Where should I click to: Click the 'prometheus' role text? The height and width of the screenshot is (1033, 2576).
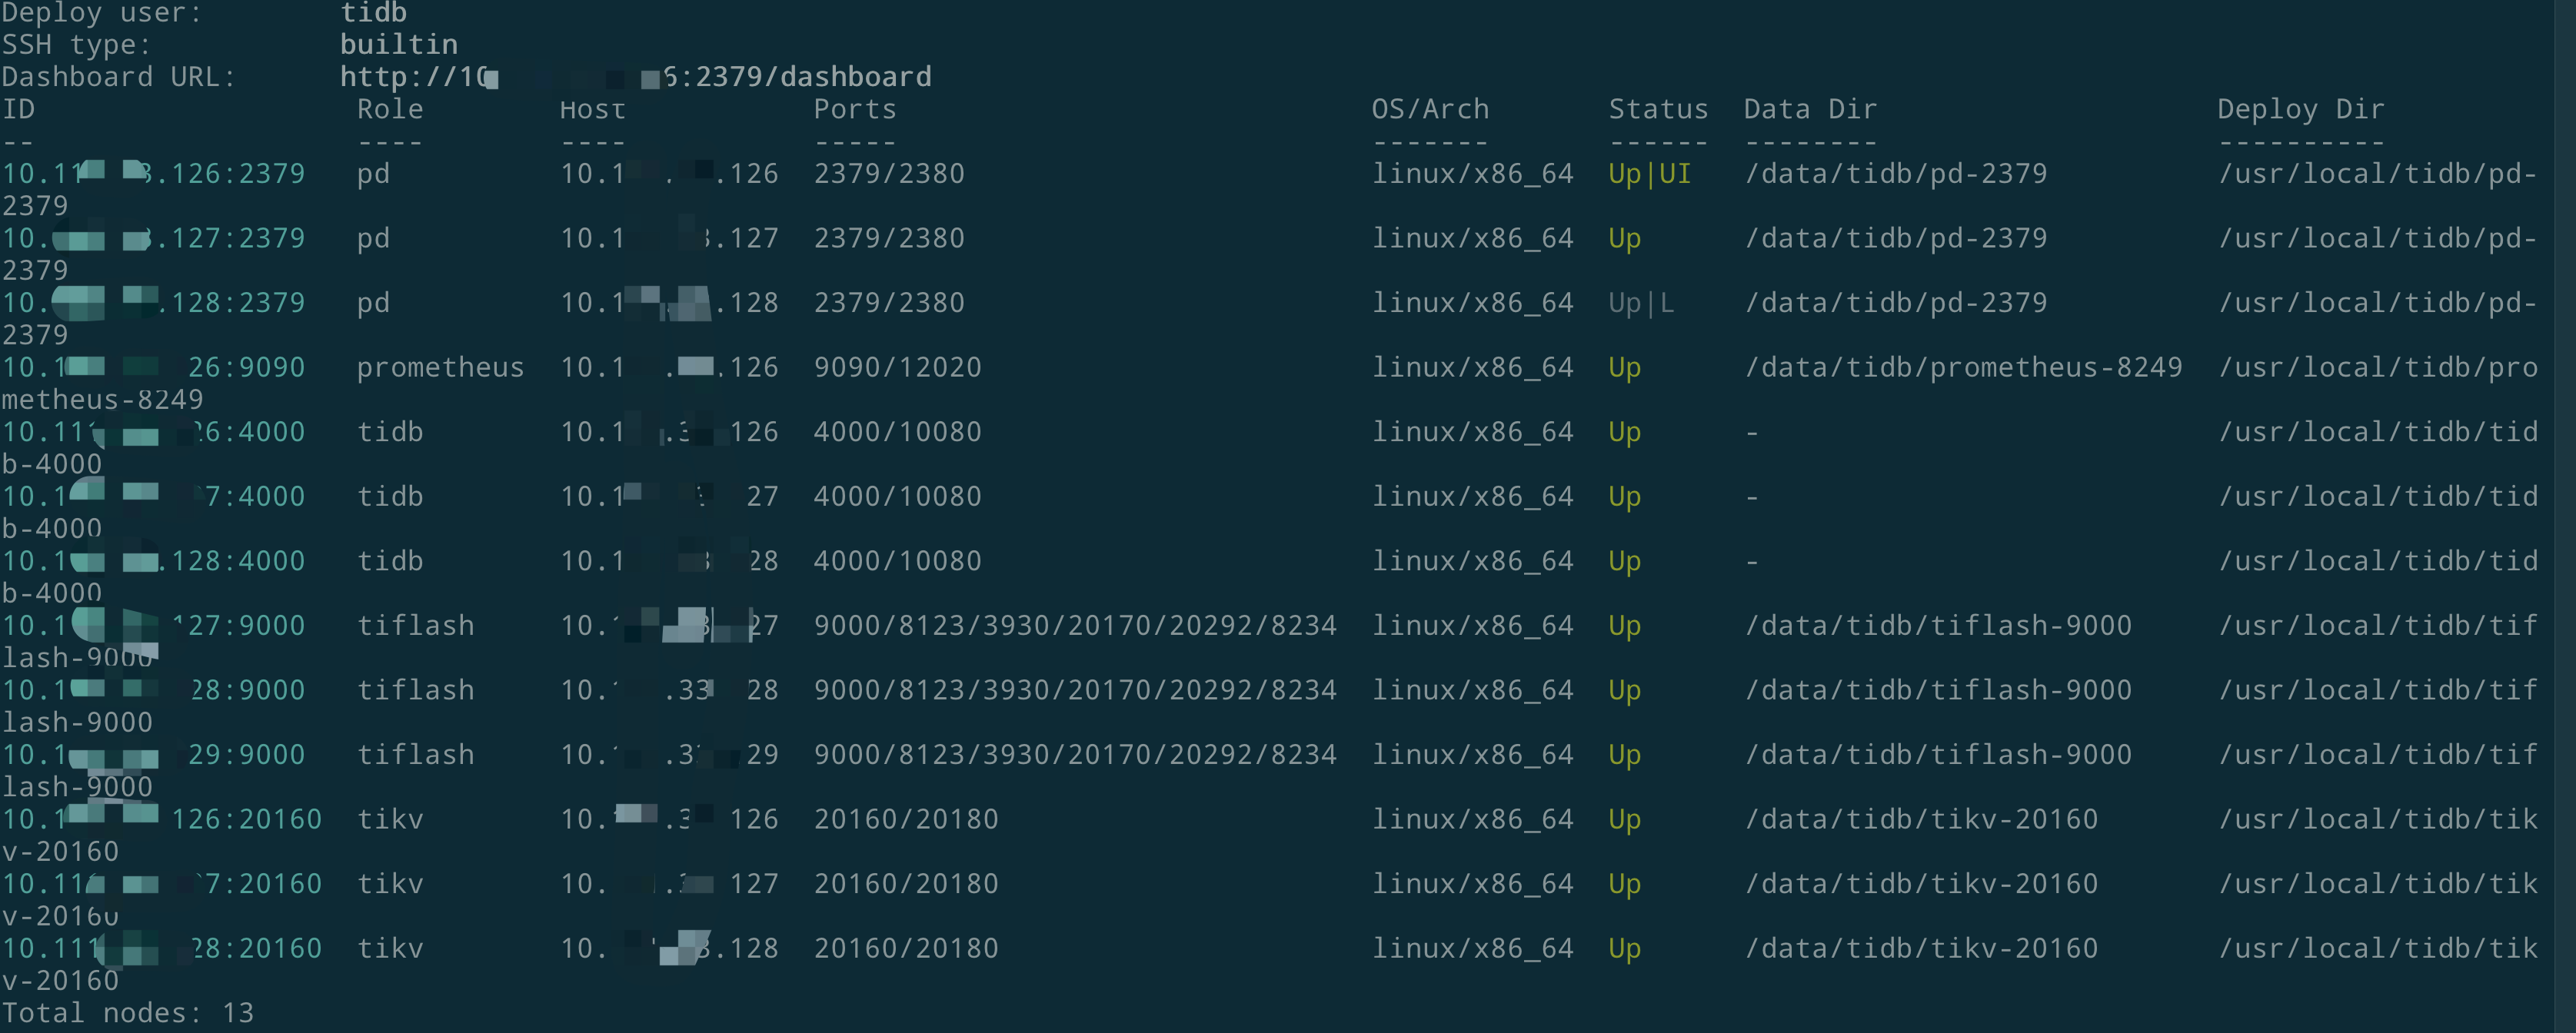point(440,368)
